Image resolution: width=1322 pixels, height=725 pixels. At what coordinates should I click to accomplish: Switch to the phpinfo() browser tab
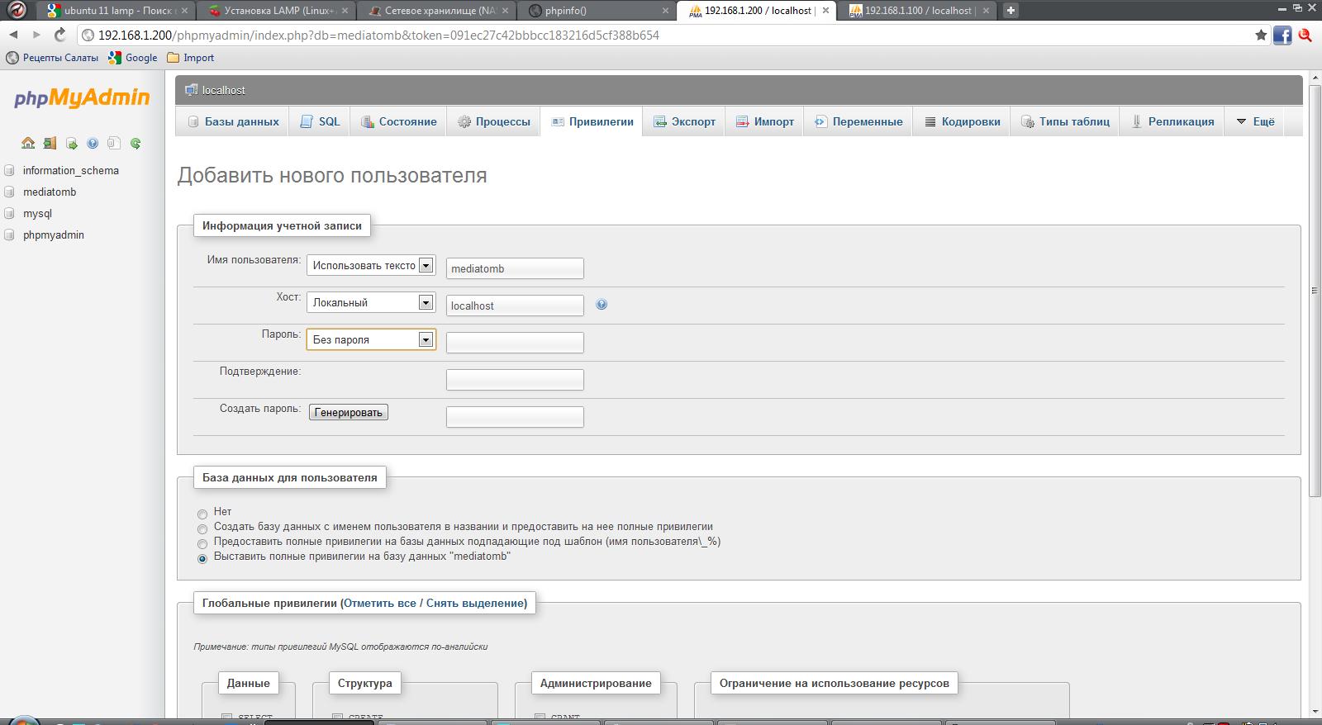597,11
